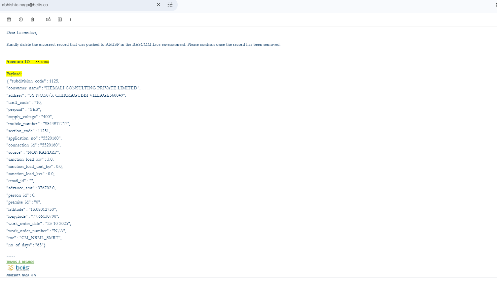This screenshot has height=281, width=497.
Task: Click the work_order_date '23-10-2025' line
Action: (x=39, y=224)
